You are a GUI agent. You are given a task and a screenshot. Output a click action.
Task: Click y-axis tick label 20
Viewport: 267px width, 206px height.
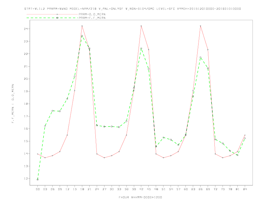26,79
